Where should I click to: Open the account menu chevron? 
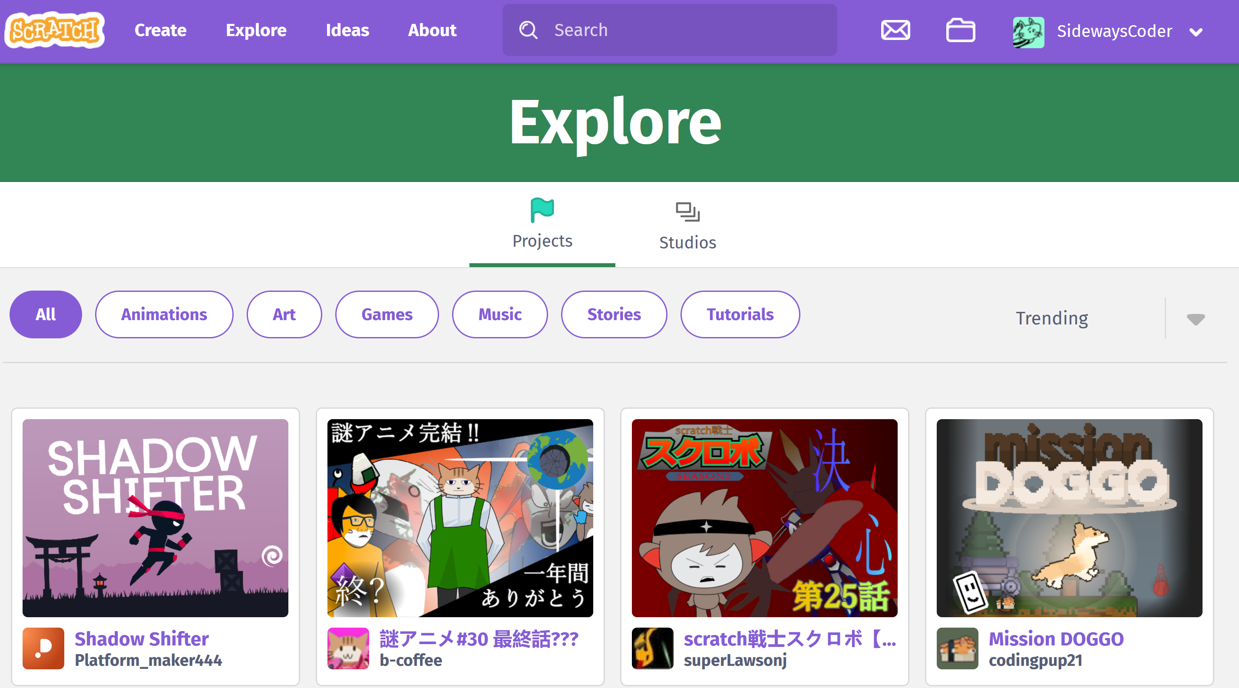(1196, 32)
